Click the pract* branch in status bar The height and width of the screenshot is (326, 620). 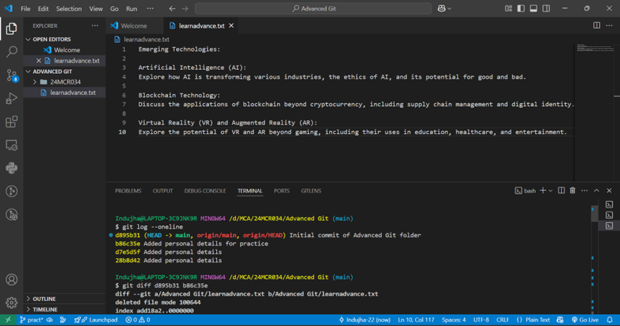[x=31, y=319]
